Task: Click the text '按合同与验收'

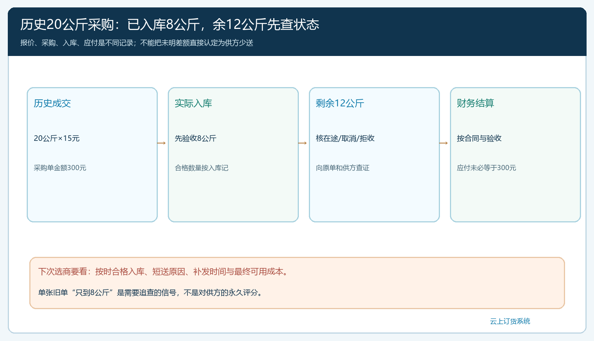Action: pos(479,138)
